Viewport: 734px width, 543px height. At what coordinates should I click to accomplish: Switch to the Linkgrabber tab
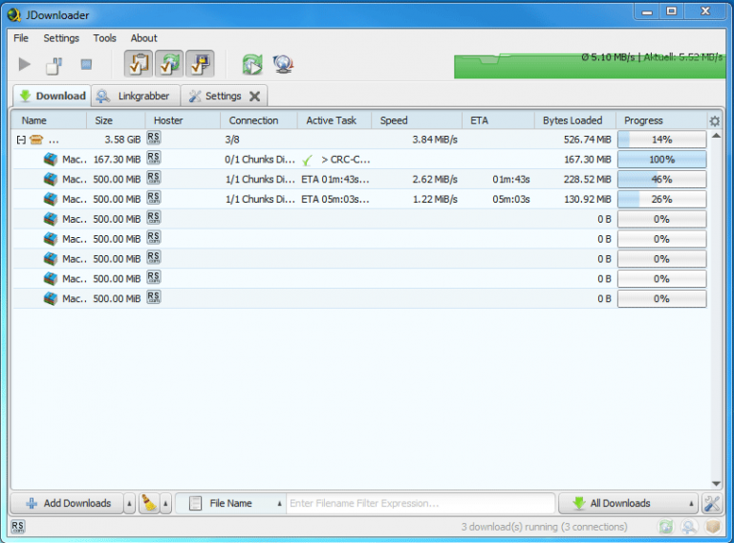click(x=137, y=96)
